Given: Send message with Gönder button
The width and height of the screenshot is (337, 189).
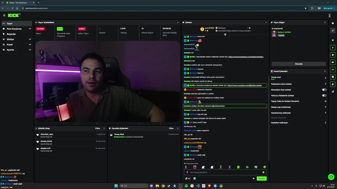Looking at the screenshot, I should coord(261,178).
